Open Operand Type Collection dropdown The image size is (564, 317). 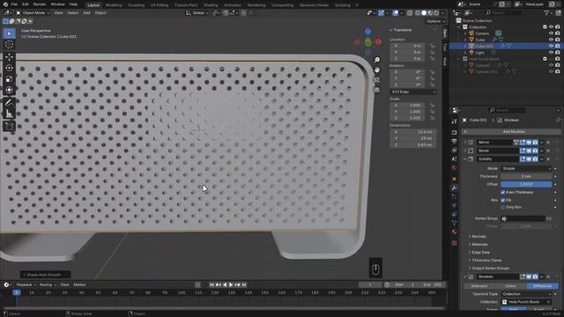point(526,294)
